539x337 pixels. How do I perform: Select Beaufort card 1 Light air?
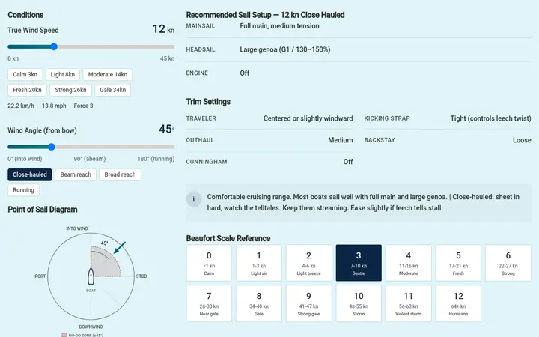tap(259, 263)
